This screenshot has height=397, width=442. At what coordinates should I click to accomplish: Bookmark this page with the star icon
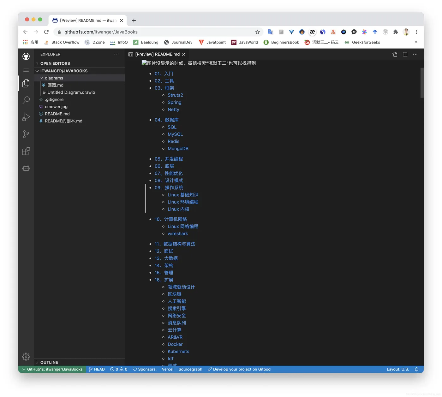tap(258, 32)
